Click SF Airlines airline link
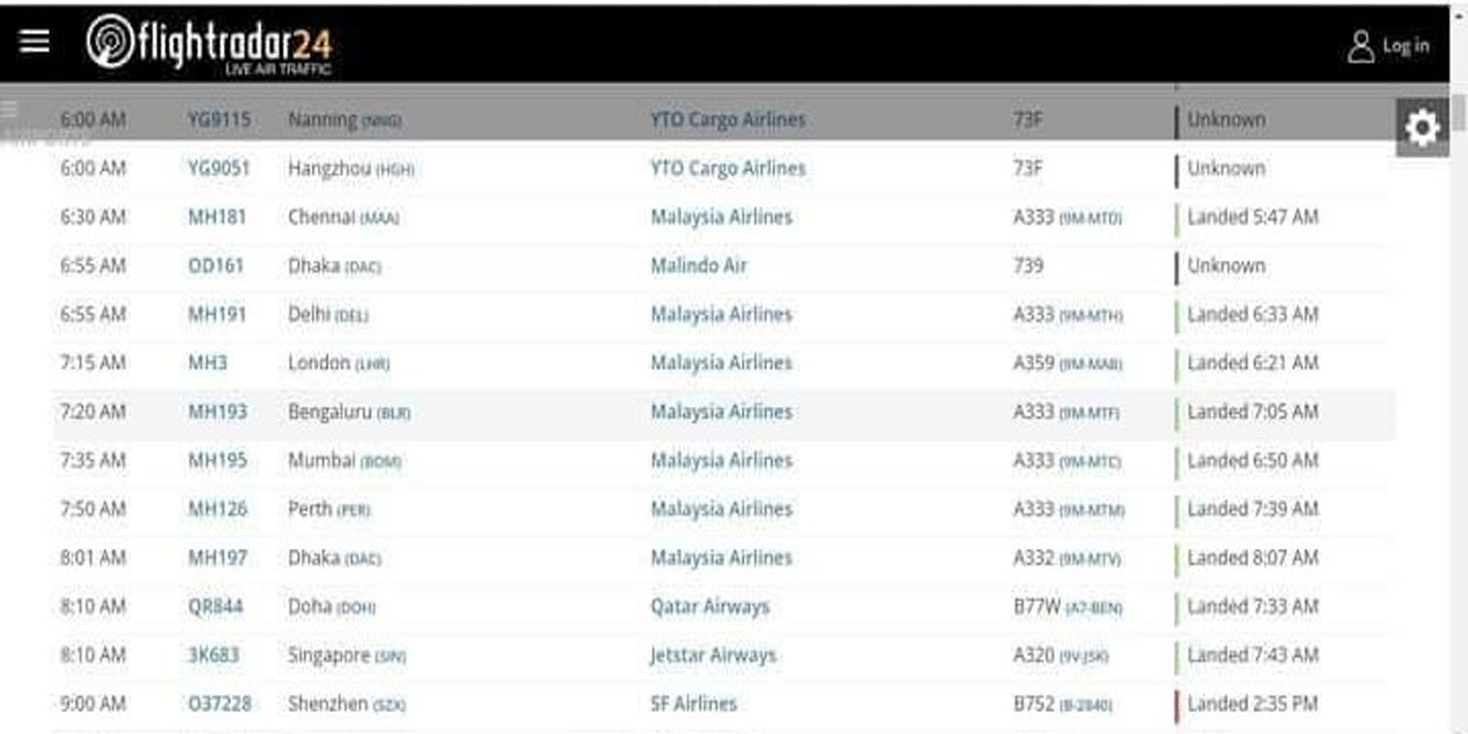This screenshot has width=1468, height=734. (x=694, y=704)
